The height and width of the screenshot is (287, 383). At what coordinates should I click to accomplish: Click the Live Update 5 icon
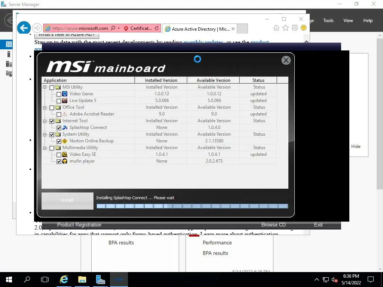pos(65,101)
